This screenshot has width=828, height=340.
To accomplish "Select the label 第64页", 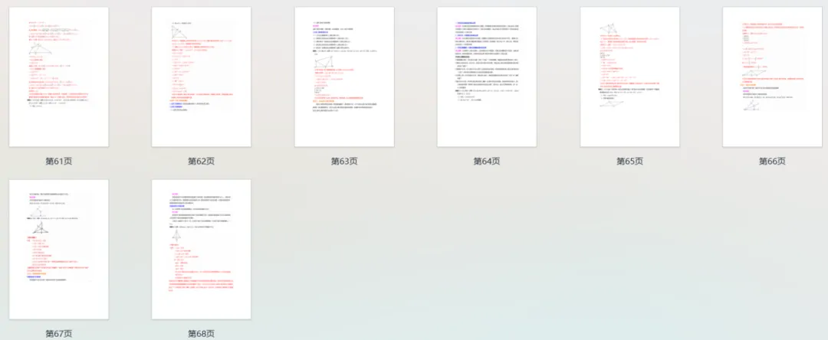I will point(487,162).
